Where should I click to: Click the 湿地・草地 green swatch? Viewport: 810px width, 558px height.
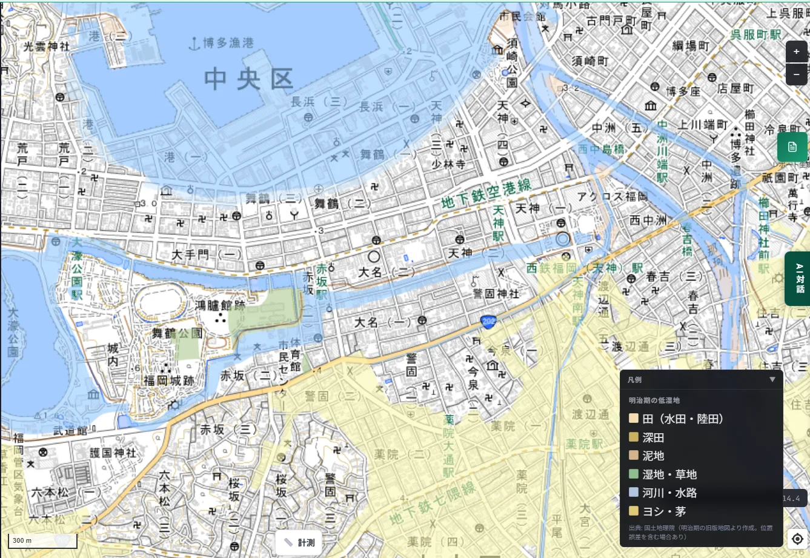[634, 474]
